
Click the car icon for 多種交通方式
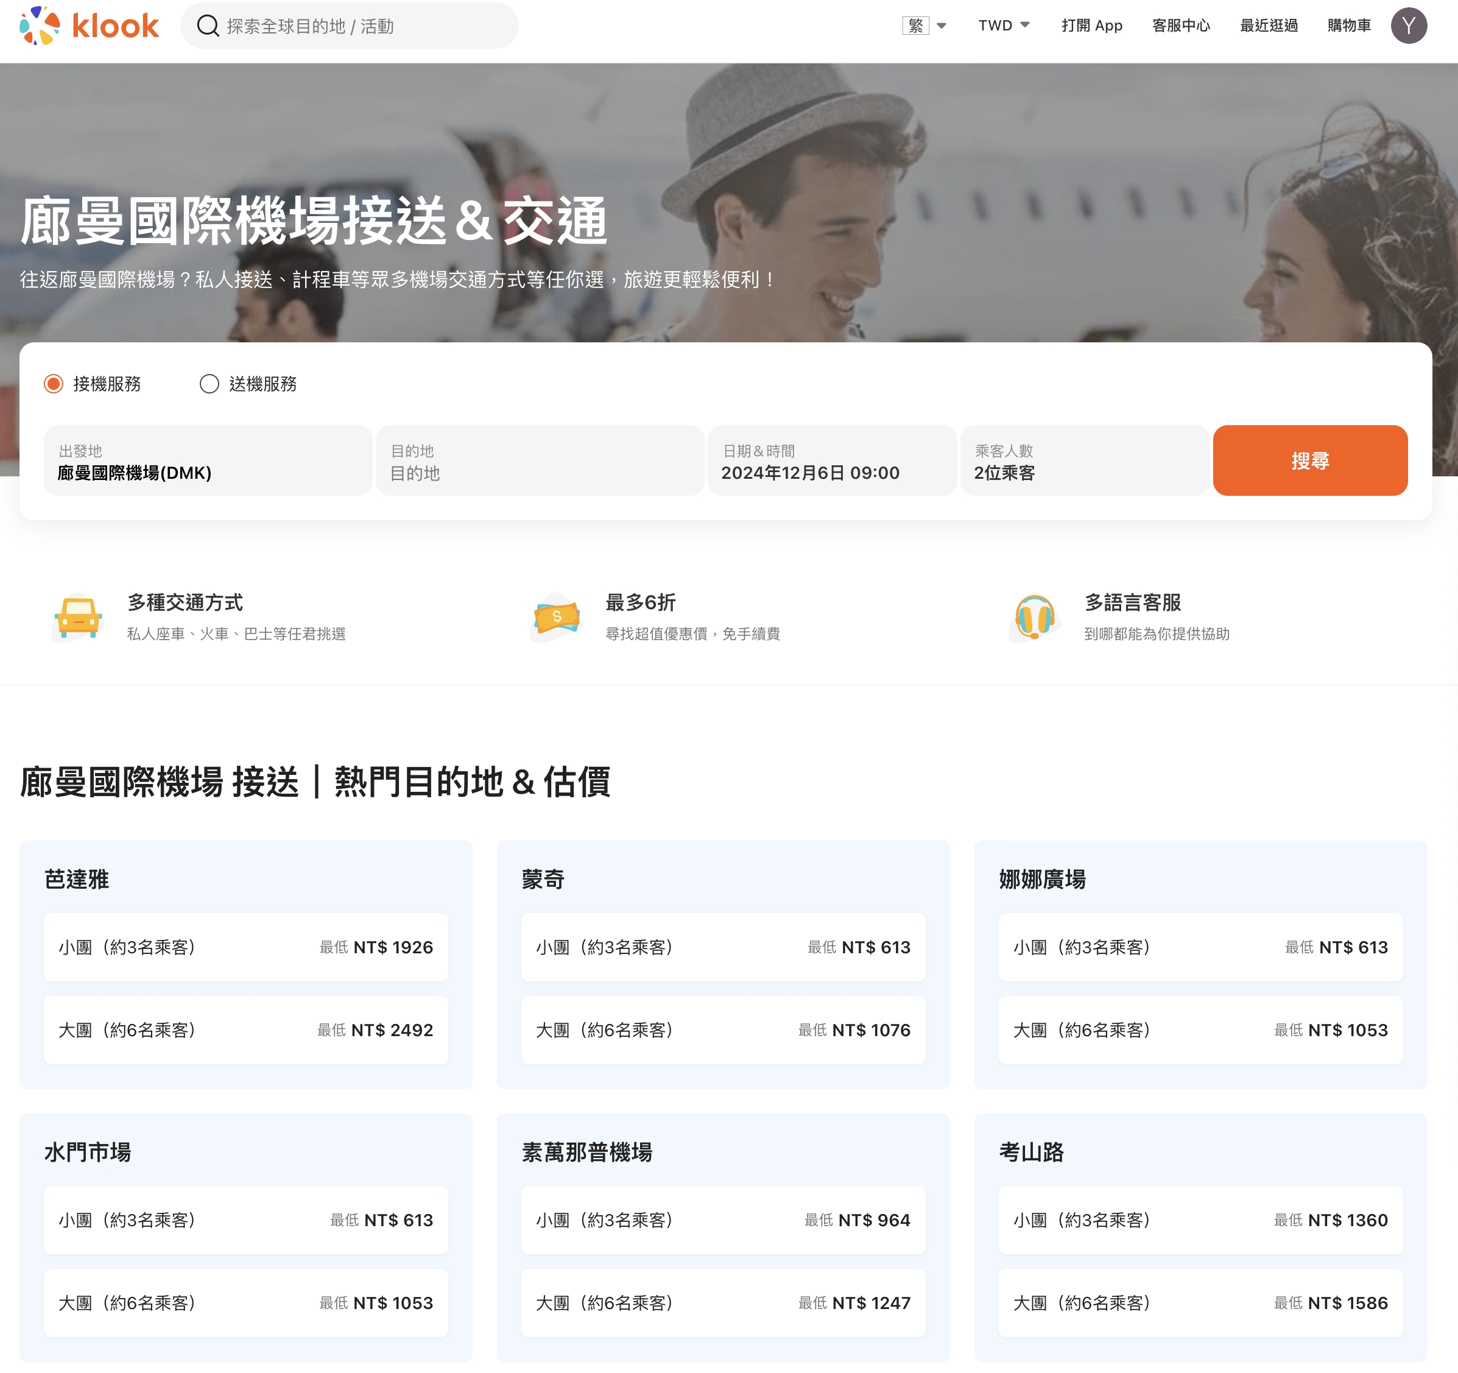coord(79,617)
